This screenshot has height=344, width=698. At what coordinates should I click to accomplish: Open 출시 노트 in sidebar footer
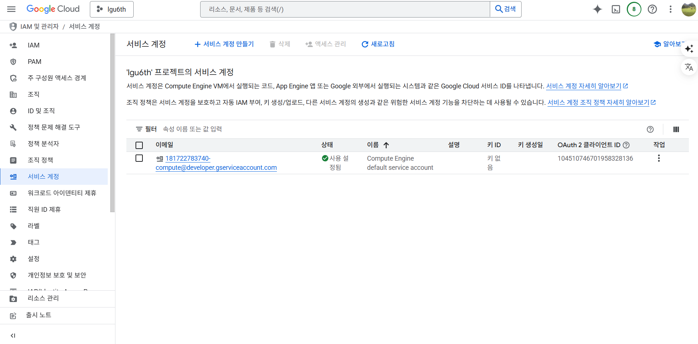pyautogui.click(x=57, y=316)
